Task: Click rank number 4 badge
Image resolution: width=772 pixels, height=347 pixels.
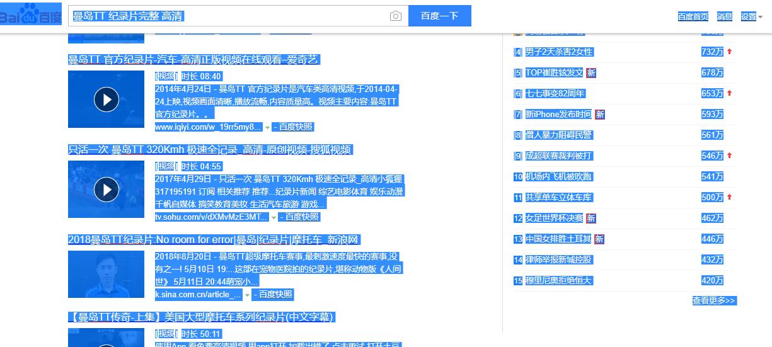Action: point(518,52)
